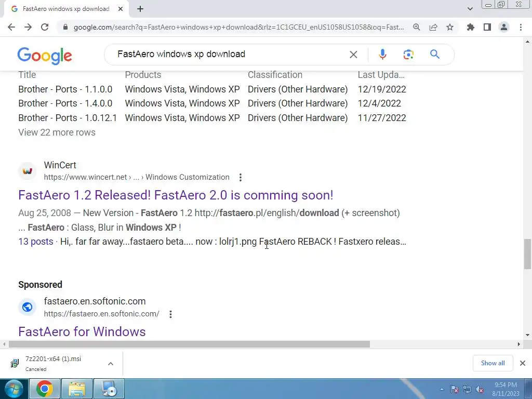This screenshot has height=399, width=532.
Task: Reload the current page
Action: tap(45, 27)
